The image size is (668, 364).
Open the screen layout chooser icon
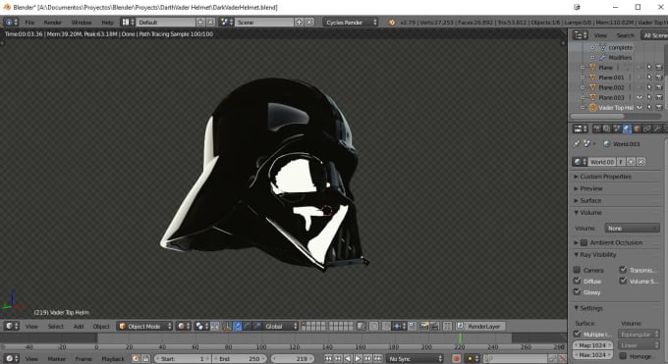(128, 23)
